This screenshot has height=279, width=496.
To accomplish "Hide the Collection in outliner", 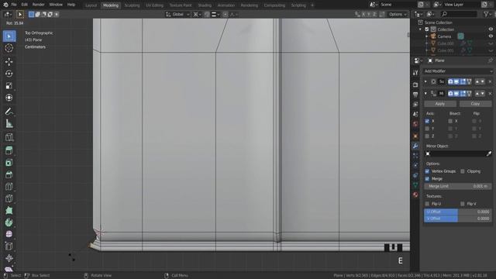I will [491, 29].
